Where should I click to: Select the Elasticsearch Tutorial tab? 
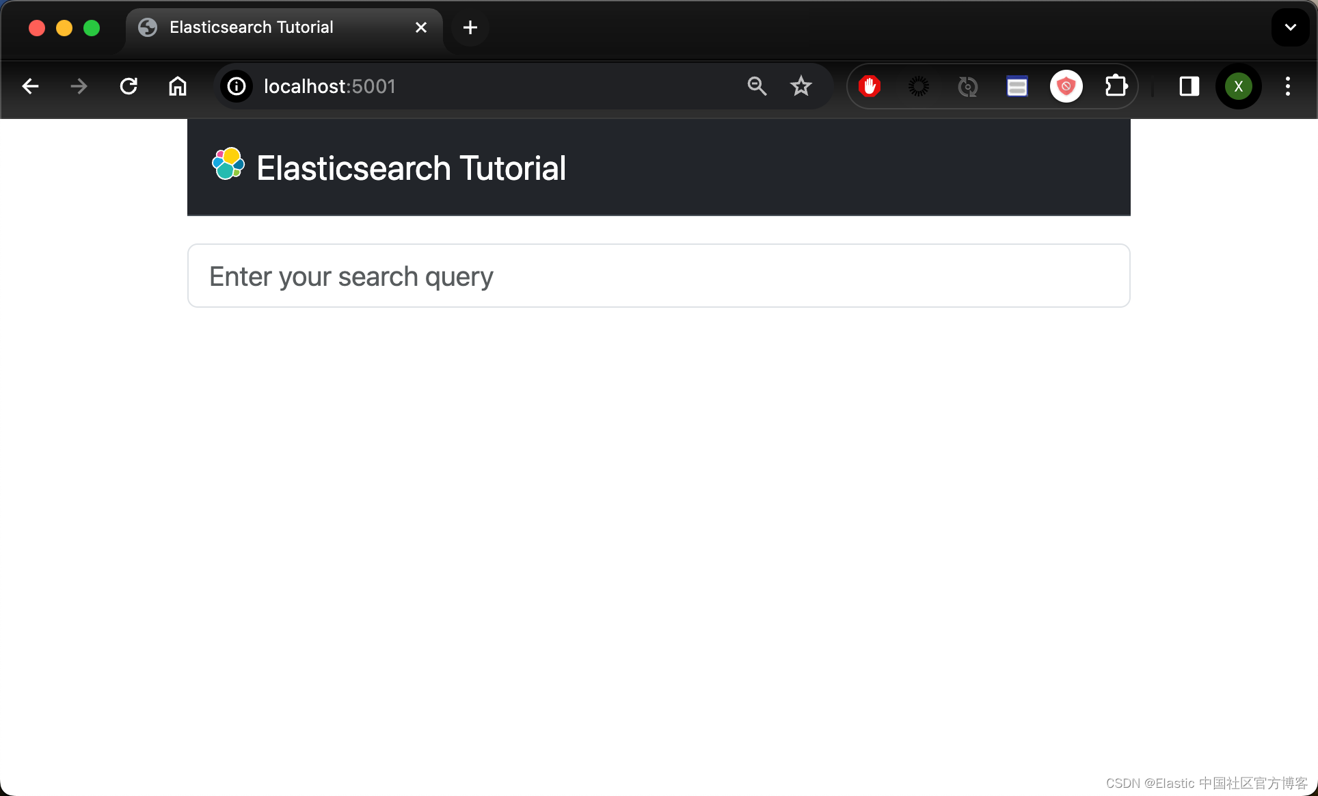[250, 27]
